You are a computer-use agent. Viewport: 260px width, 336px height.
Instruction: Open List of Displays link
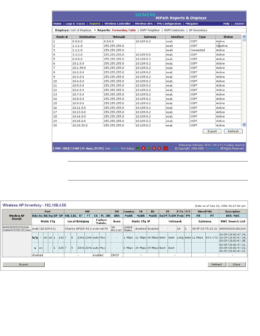click(81, 30)
